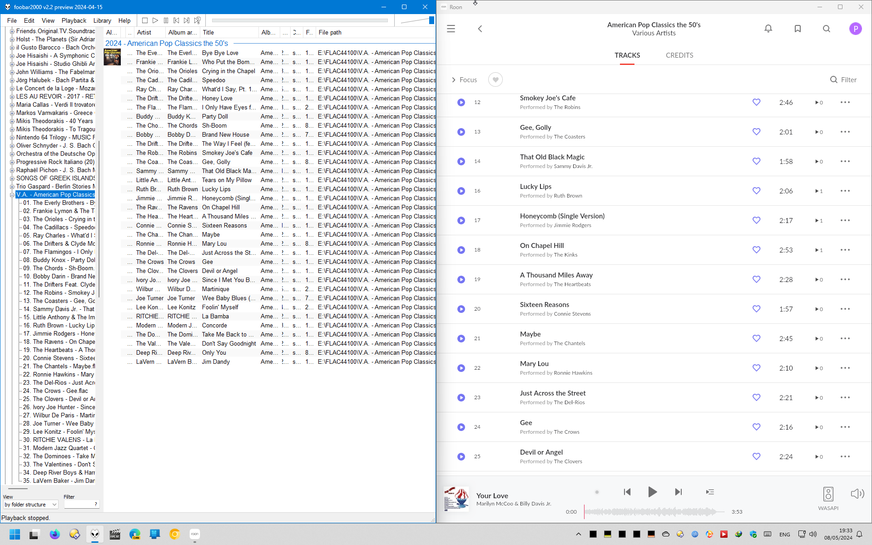This screenshot has width=872, height=545.
Task: Open The Coasters artist link
Action: (570, 137)
